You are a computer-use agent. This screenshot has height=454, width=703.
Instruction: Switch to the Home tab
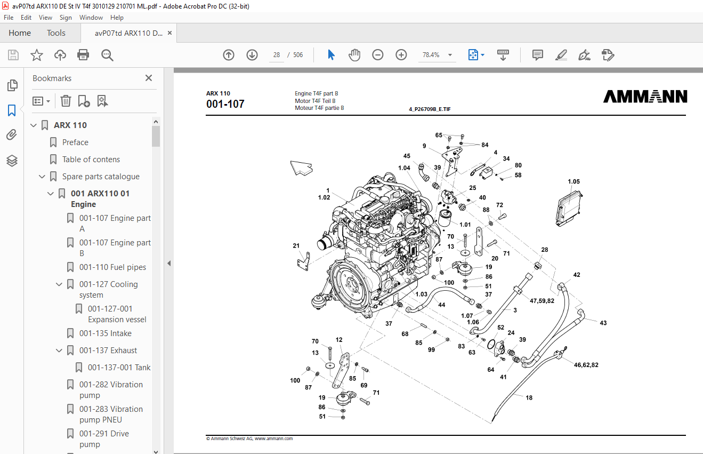pyautogui.click(x=20, y=33)
